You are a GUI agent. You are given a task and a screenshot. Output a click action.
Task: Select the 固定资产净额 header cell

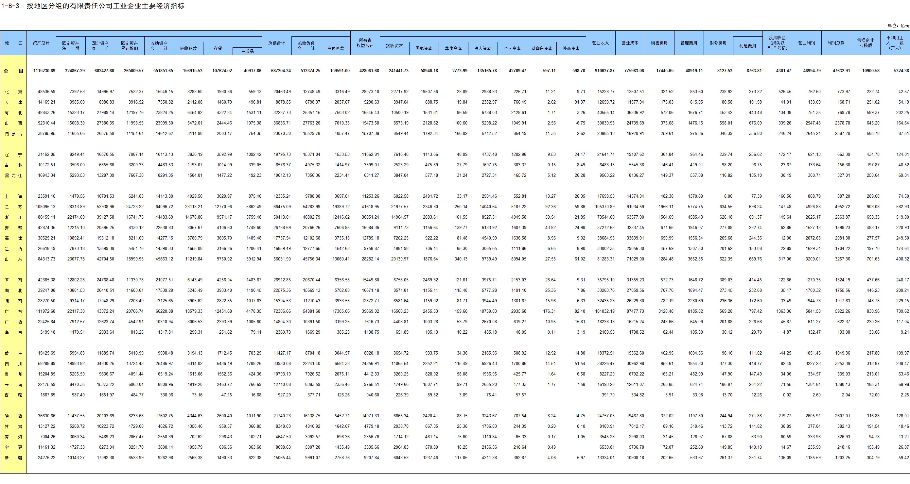pos(71,46)
